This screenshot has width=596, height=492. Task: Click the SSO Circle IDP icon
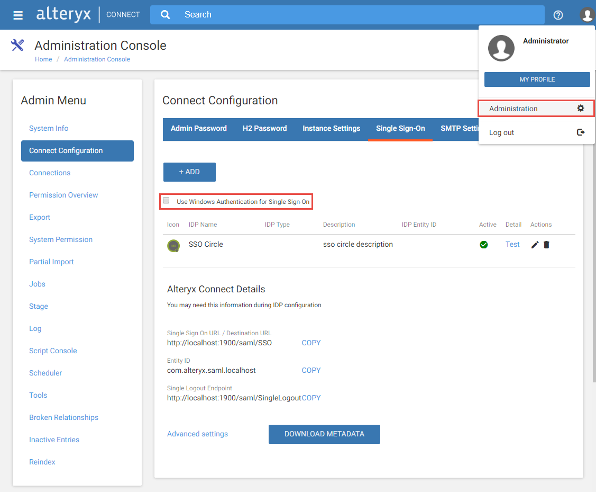pyautogui.click(x=173, y=245)
